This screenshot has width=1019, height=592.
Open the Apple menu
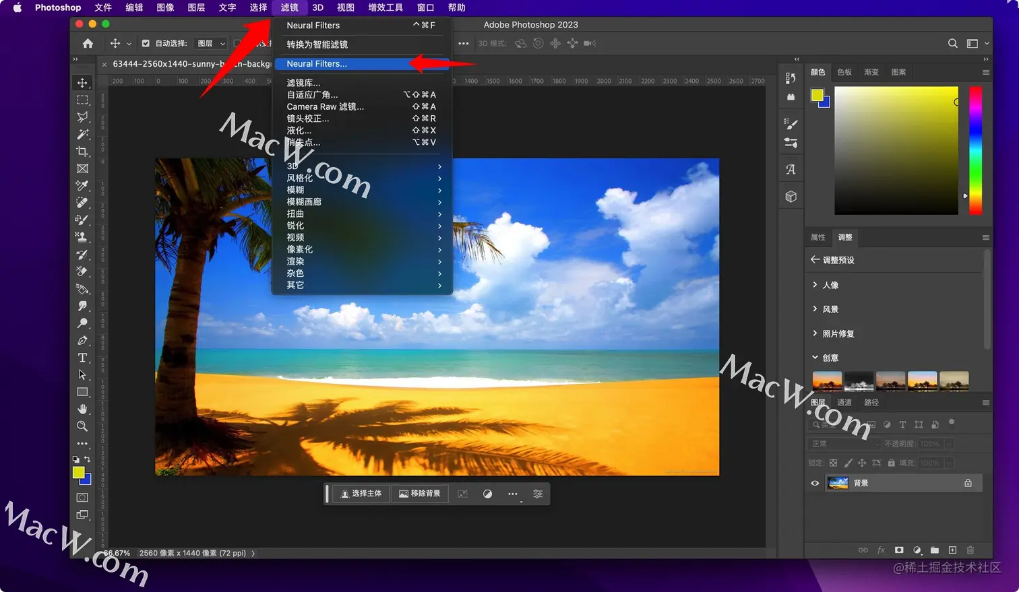18,7
